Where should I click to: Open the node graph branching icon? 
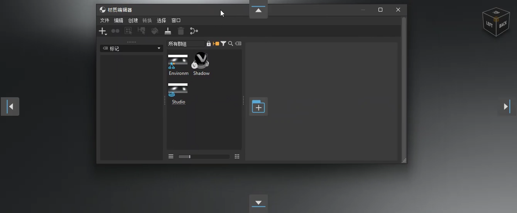pos(194,31)
